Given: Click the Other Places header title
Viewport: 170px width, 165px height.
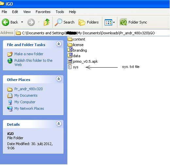Looking at the screenshot, I should [x=19, y=80].
